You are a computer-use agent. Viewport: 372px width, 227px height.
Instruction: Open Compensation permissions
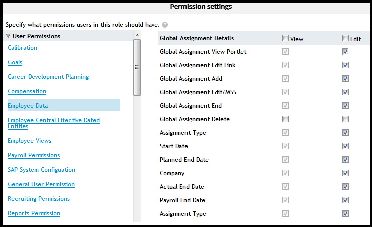tap(27, 91)
